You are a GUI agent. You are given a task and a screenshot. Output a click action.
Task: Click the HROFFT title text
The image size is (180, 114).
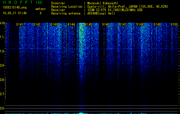(18, 2)
